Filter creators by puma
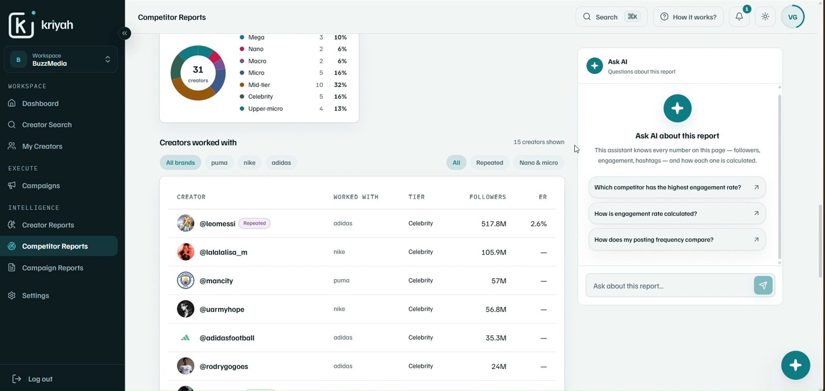The width and height of the screenshot is (825, 391). pyautogui.click(x=219, y=163)
